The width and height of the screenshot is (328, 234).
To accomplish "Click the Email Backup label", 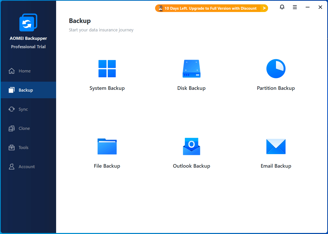I will (276, 166).
